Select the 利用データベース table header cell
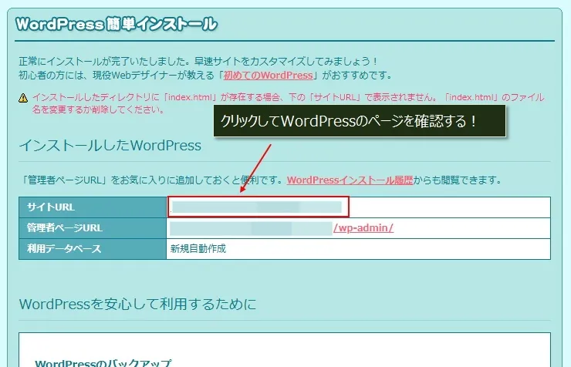Viewport: 571px width, 367px height. click(93, 249)
